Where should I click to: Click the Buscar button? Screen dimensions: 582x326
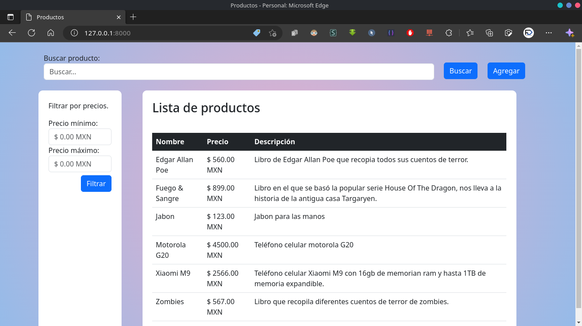460,71
